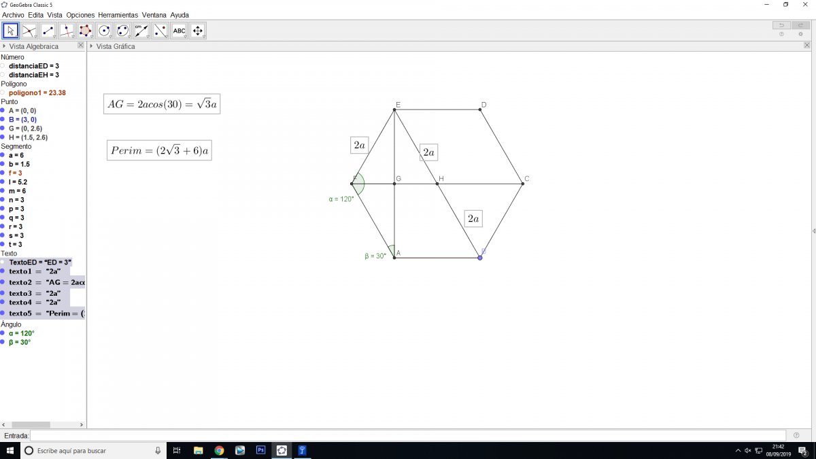
Task: Select the Move arrow tool
Action: click(10, 31)
